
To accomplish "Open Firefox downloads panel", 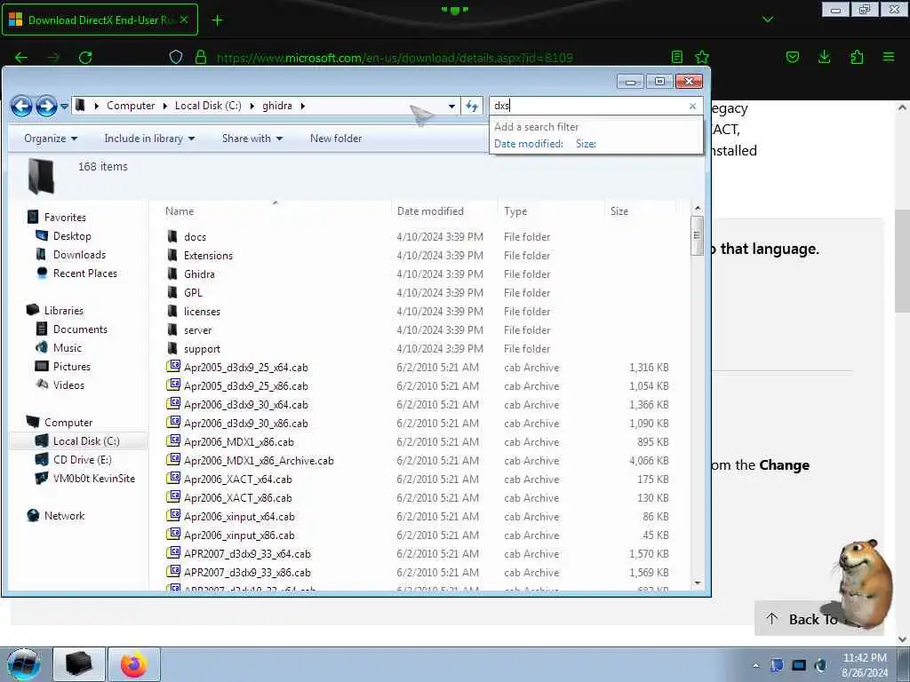I will pyautogui.click(x=824, y=57).
